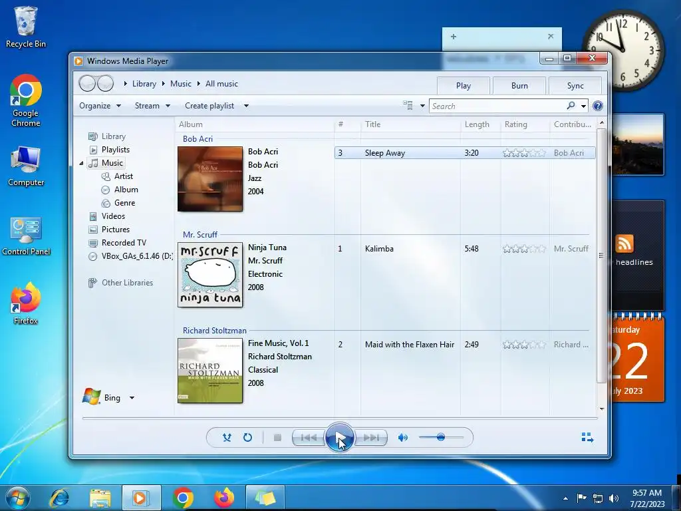Browse by Artist in navigation pane
This screenshot has height=511, width=681.
click(123, 176)
